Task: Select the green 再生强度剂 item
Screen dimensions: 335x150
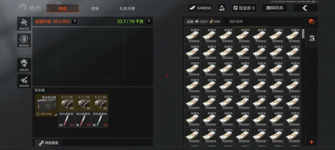Action: pos(100,119)
